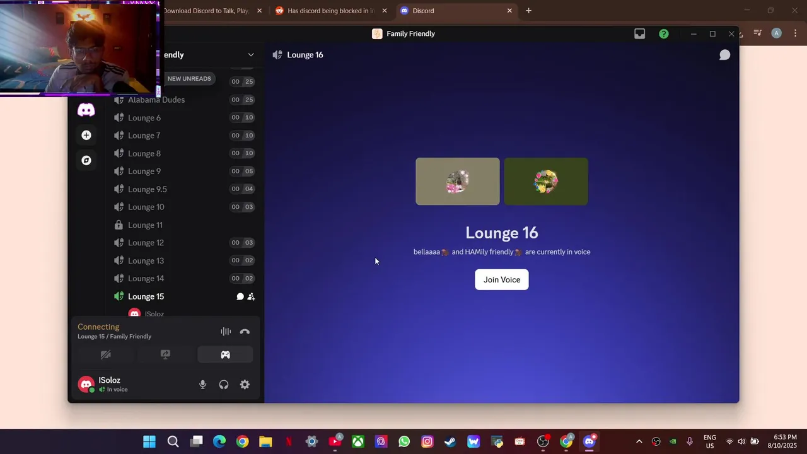This screenshot has width=807, height=454.
Task: Select Lounge 9.5 voice channel
Action: coord(184,189)
